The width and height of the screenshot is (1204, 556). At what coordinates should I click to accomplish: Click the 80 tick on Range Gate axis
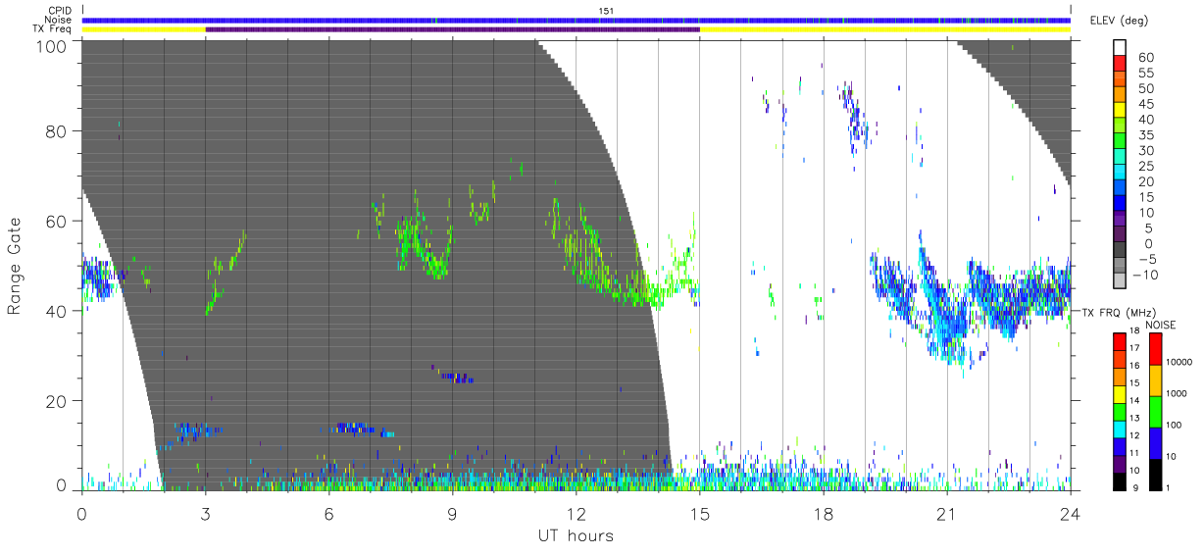tap(58, 131)
